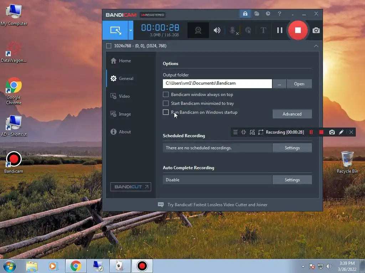Viewport: 365px width, 273px height.
Task: Activate the floating bar drawing pencil
Action: click(341, 132)
